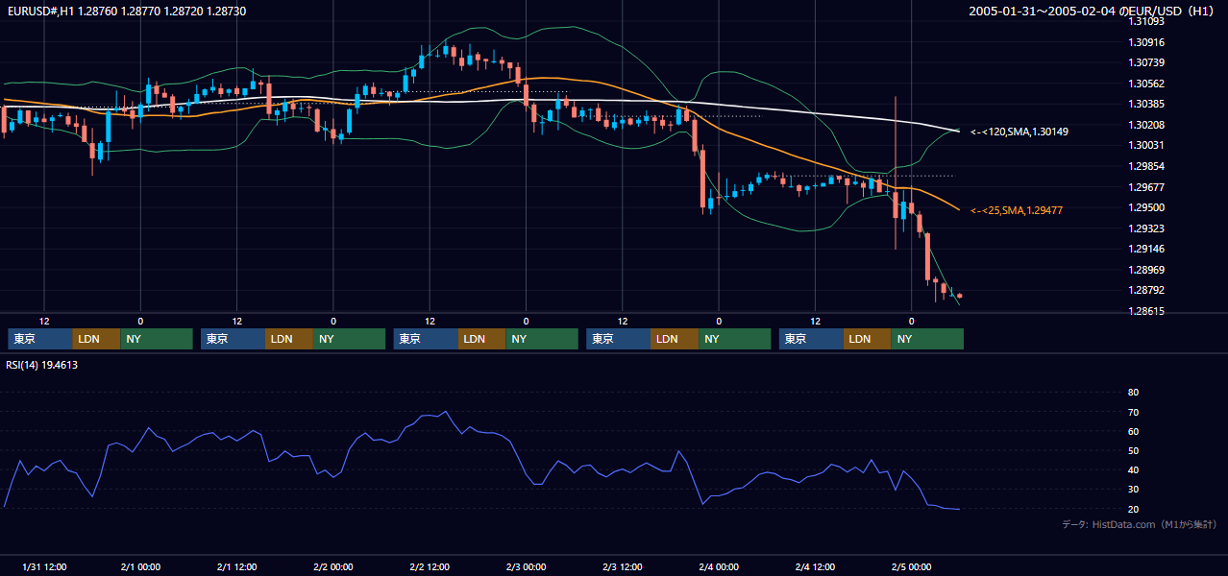Screen dimensions: 1228x576
Task: Click price axis value 1.29854
Action: point(1146,166)
